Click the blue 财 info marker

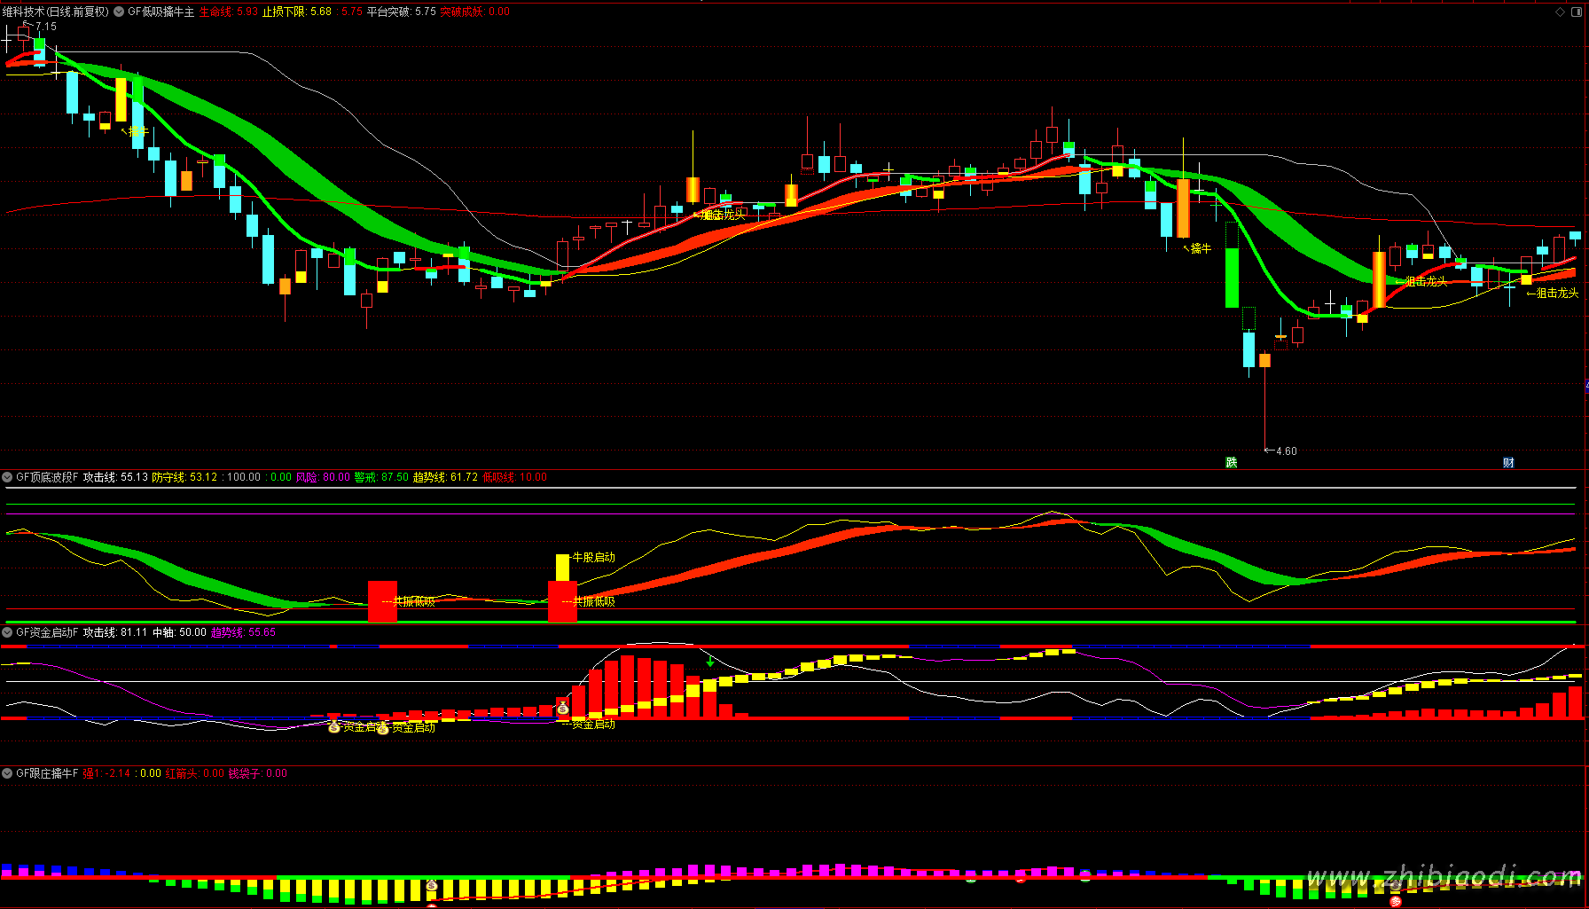1508,462
